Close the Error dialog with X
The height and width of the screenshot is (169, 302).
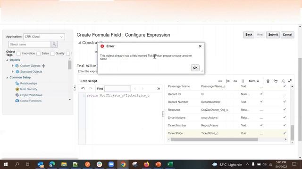tap(200, 46)
